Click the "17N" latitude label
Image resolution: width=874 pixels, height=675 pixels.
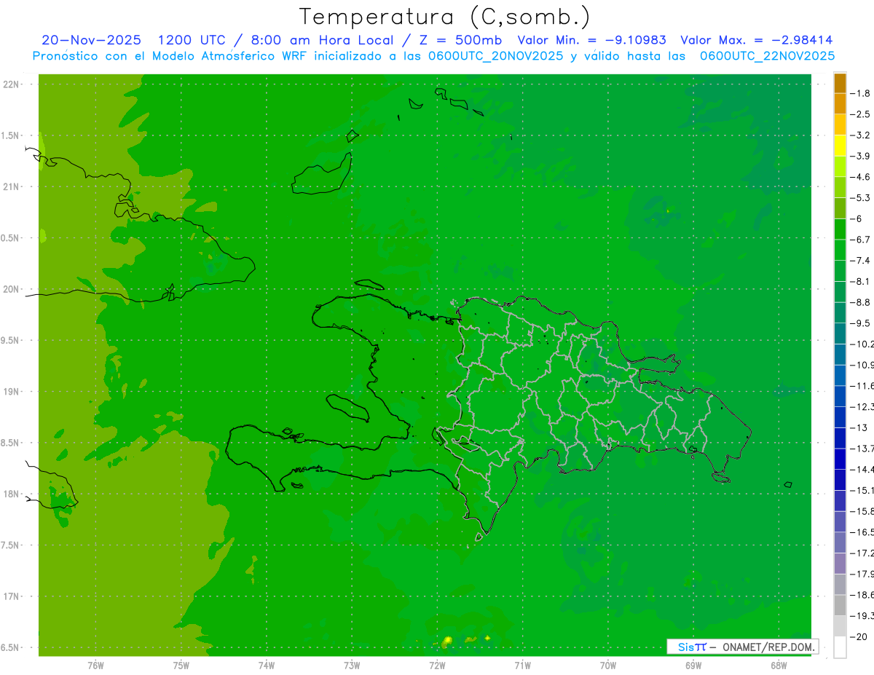coord(12,596)
